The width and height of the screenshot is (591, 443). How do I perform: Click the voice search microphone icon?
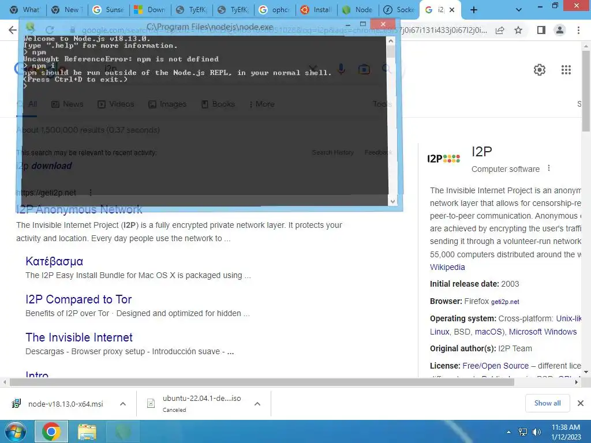341,69
